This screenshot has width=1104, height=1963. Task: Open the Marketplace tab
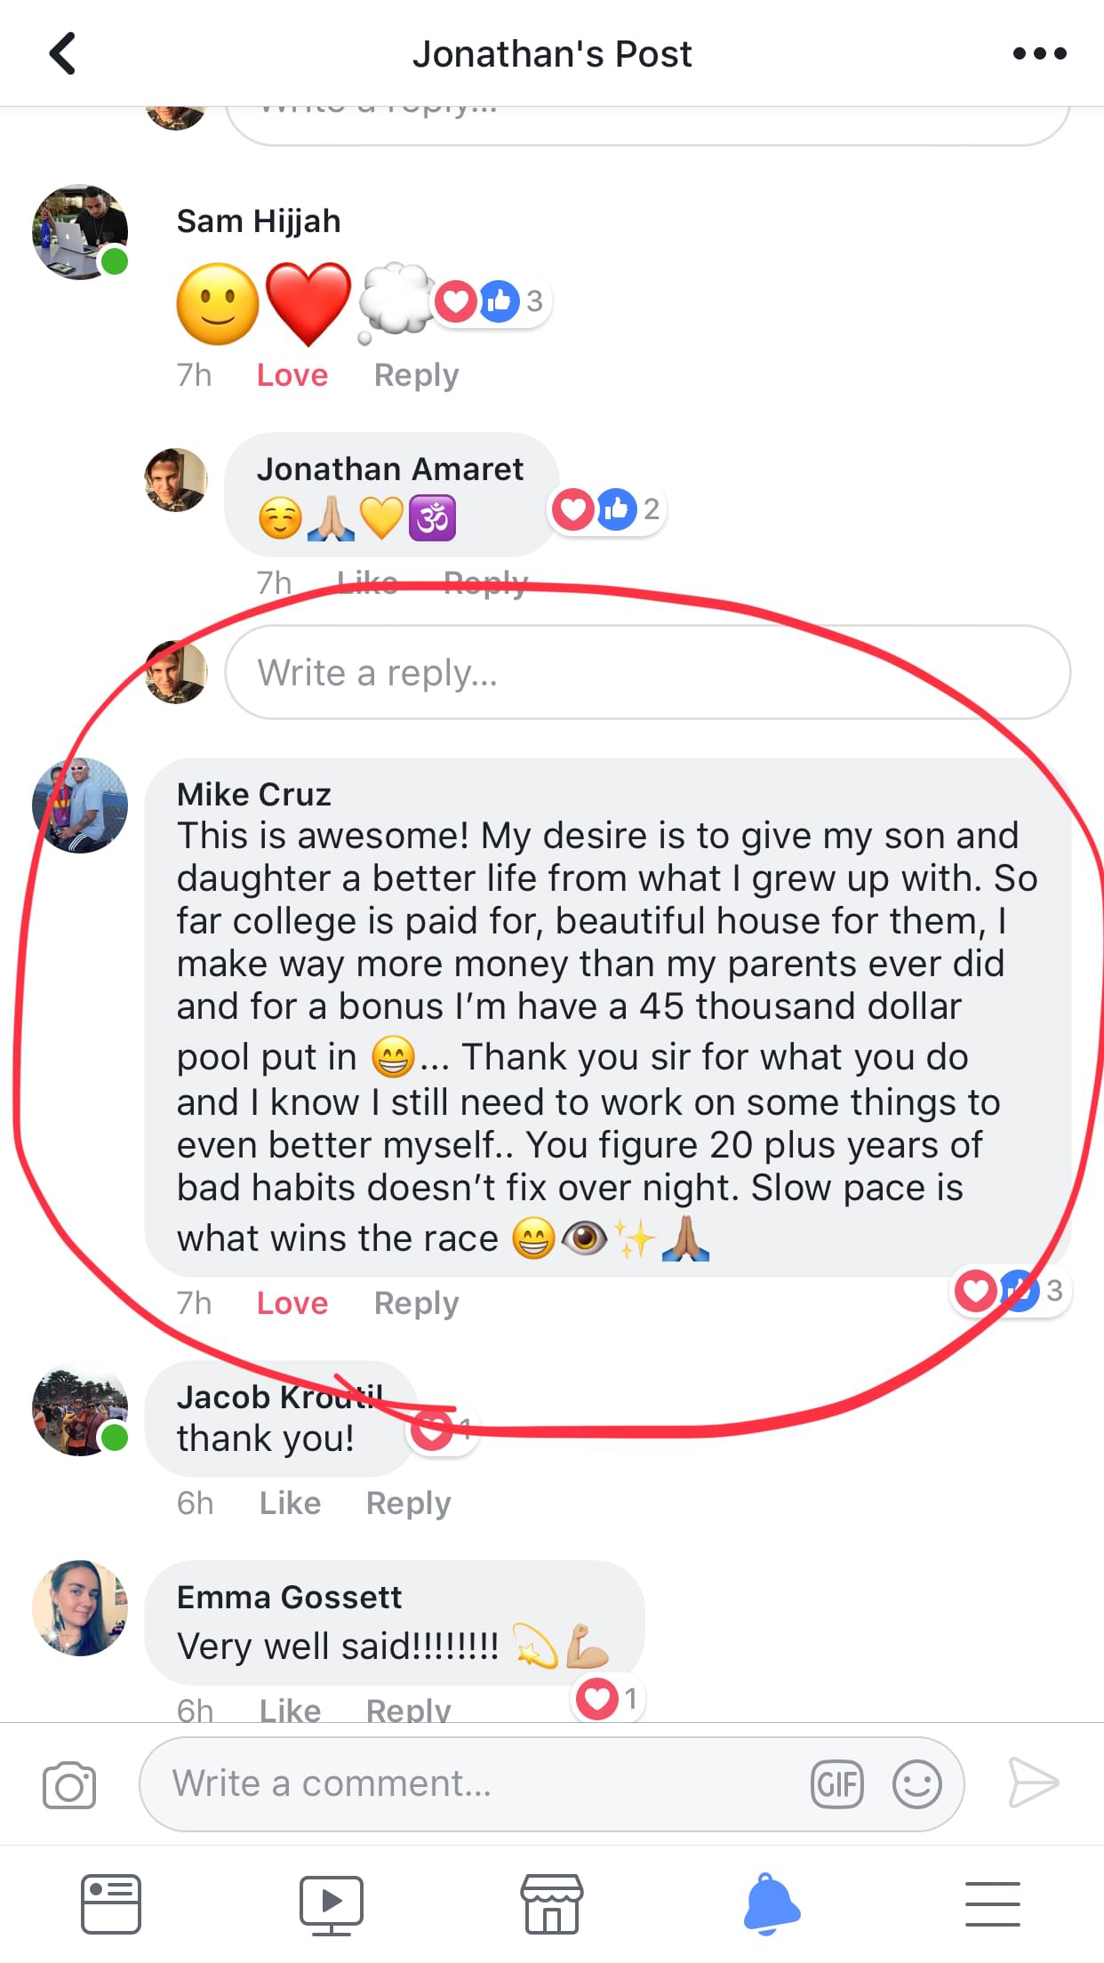(x=551, y=1904)
